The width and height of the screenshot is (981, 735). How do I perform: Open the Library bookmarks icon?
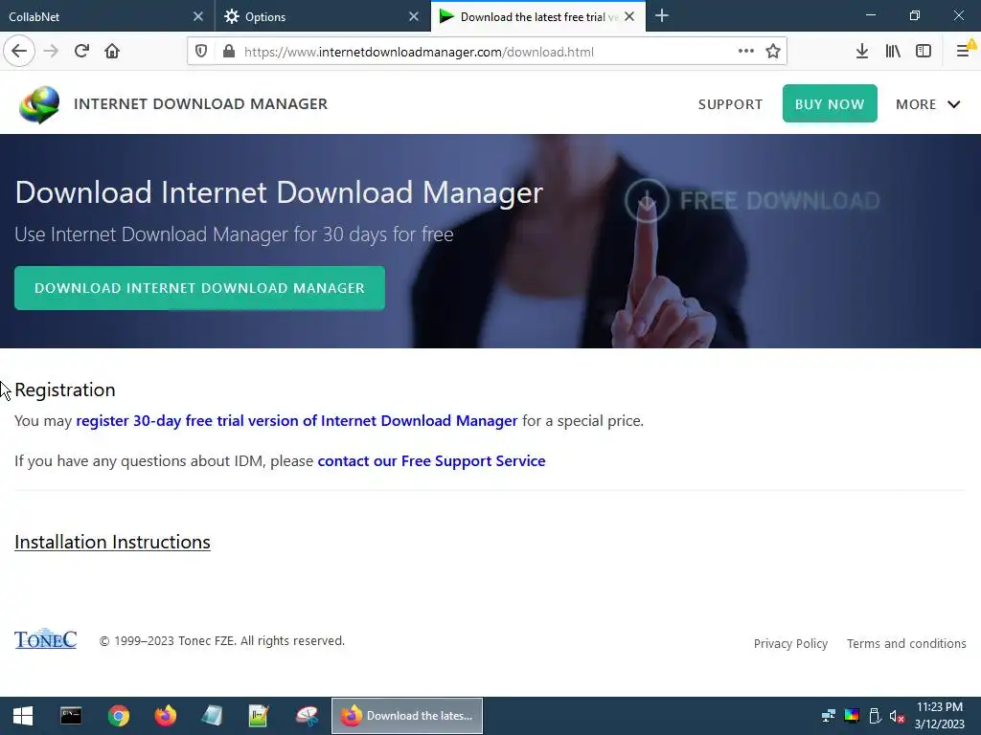click(x=893, y=52)
